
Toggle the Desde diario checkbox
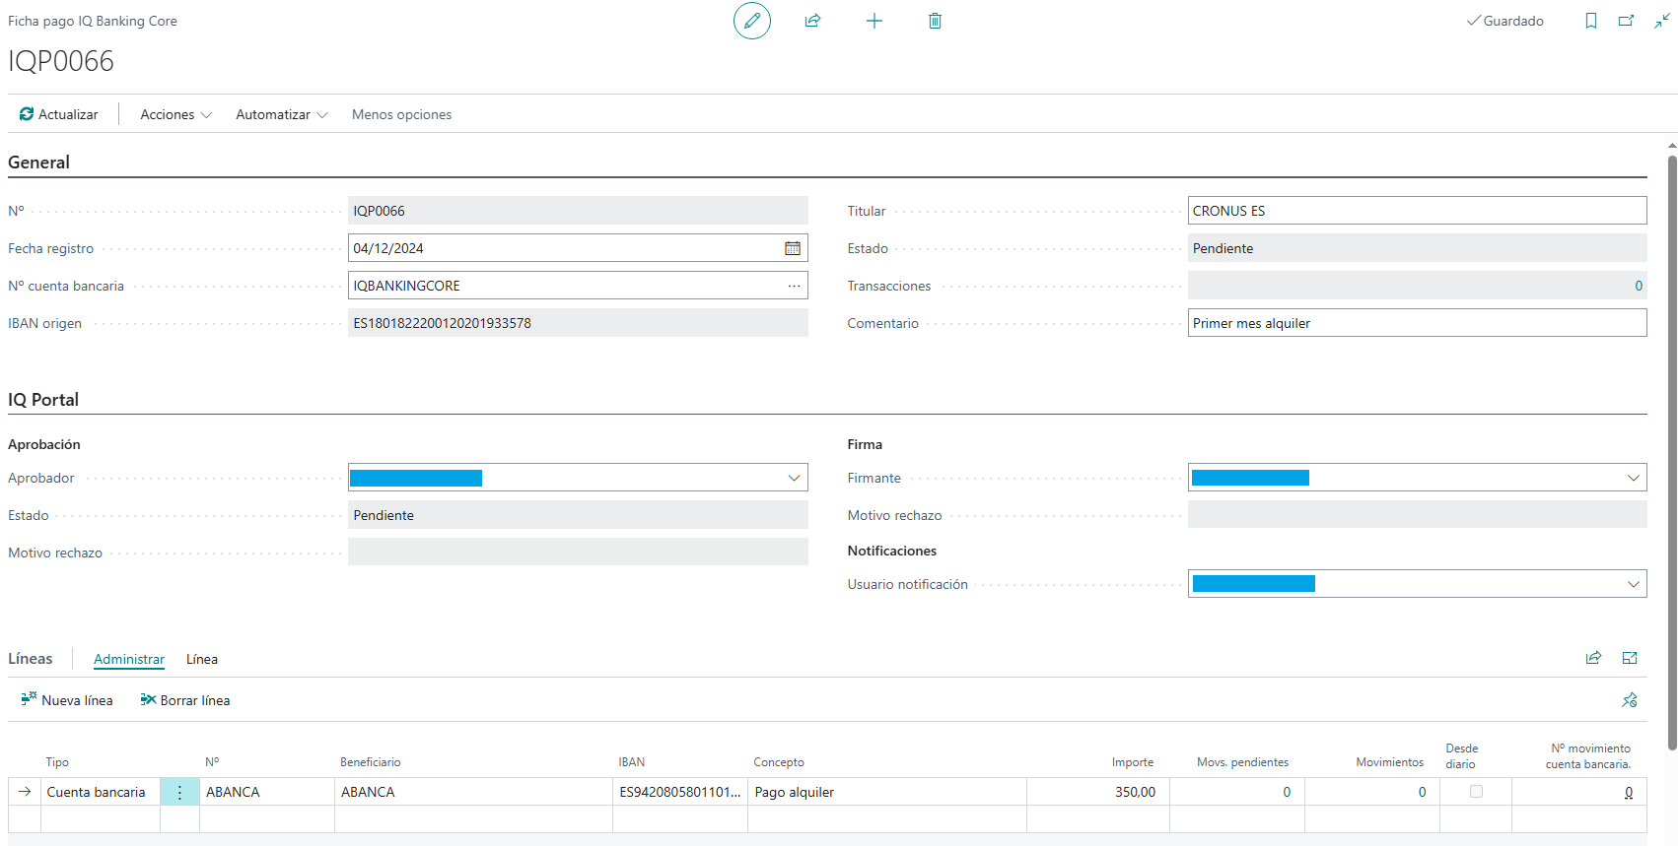point(1475,792)
